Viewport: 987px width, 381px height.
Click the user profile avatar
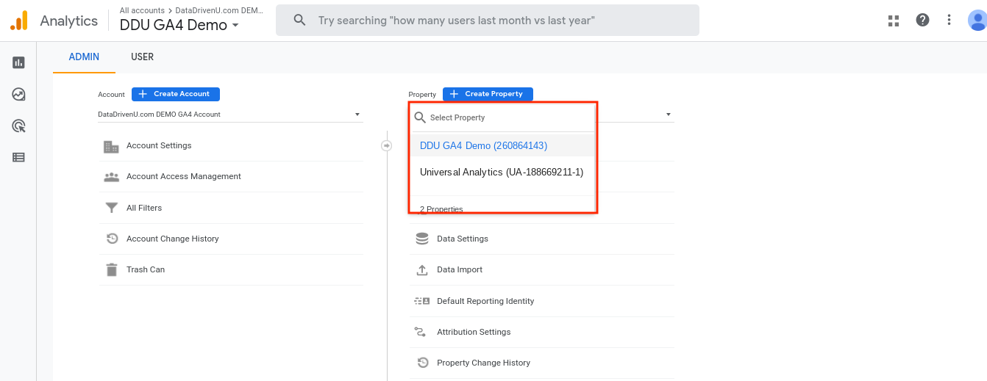(x=977, y=20)
